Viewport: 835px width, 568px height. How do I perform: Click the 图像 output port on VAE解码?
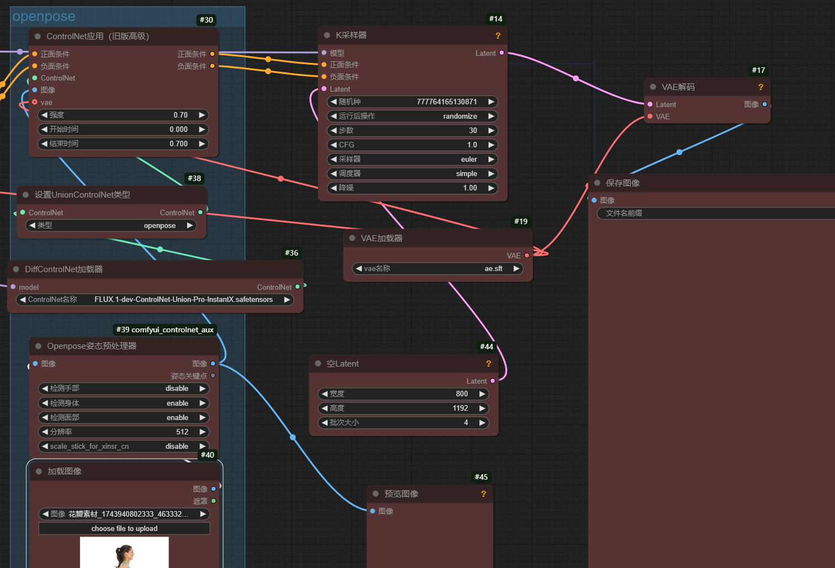click(764, 104)
